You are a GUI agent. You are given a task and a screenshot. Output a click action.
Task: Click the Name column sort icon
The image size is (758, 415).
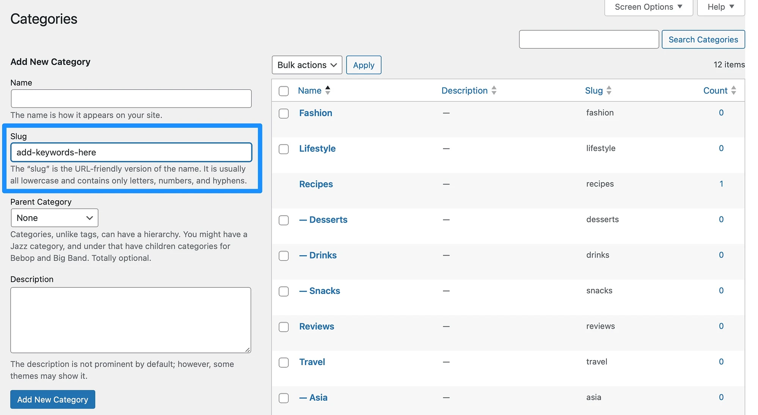tap(328, 89)
